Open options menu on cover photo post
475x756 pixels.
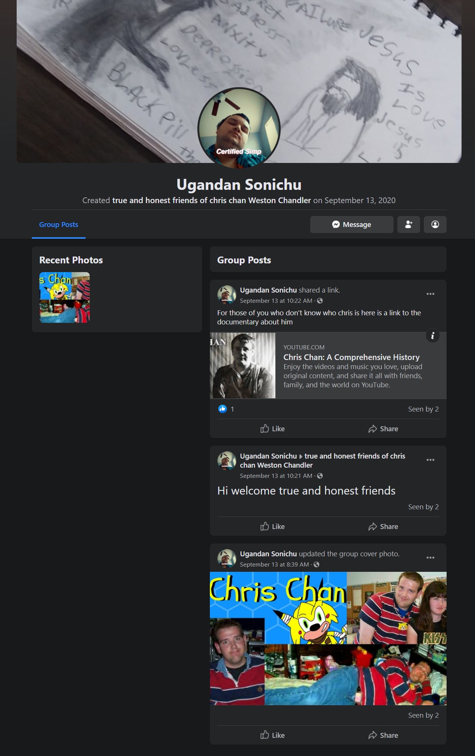(430, 558)
